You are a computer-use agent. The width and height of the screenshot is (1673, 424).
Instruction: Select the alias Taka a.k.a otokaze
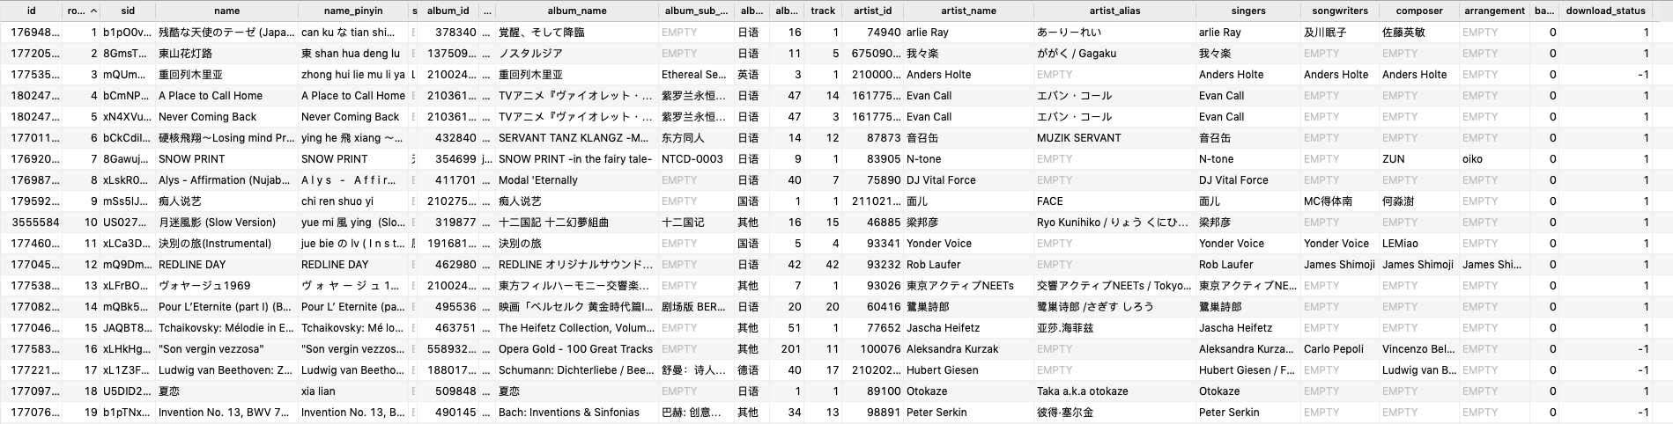(1082, 391)
